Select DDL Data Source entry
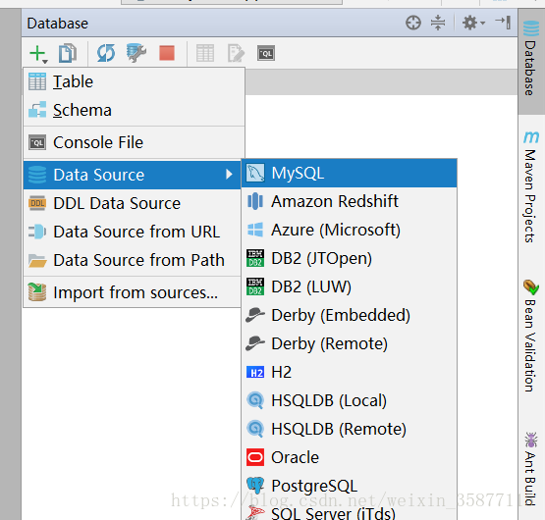The width and height of the screenshot is (545, 520). pos(133,203)
